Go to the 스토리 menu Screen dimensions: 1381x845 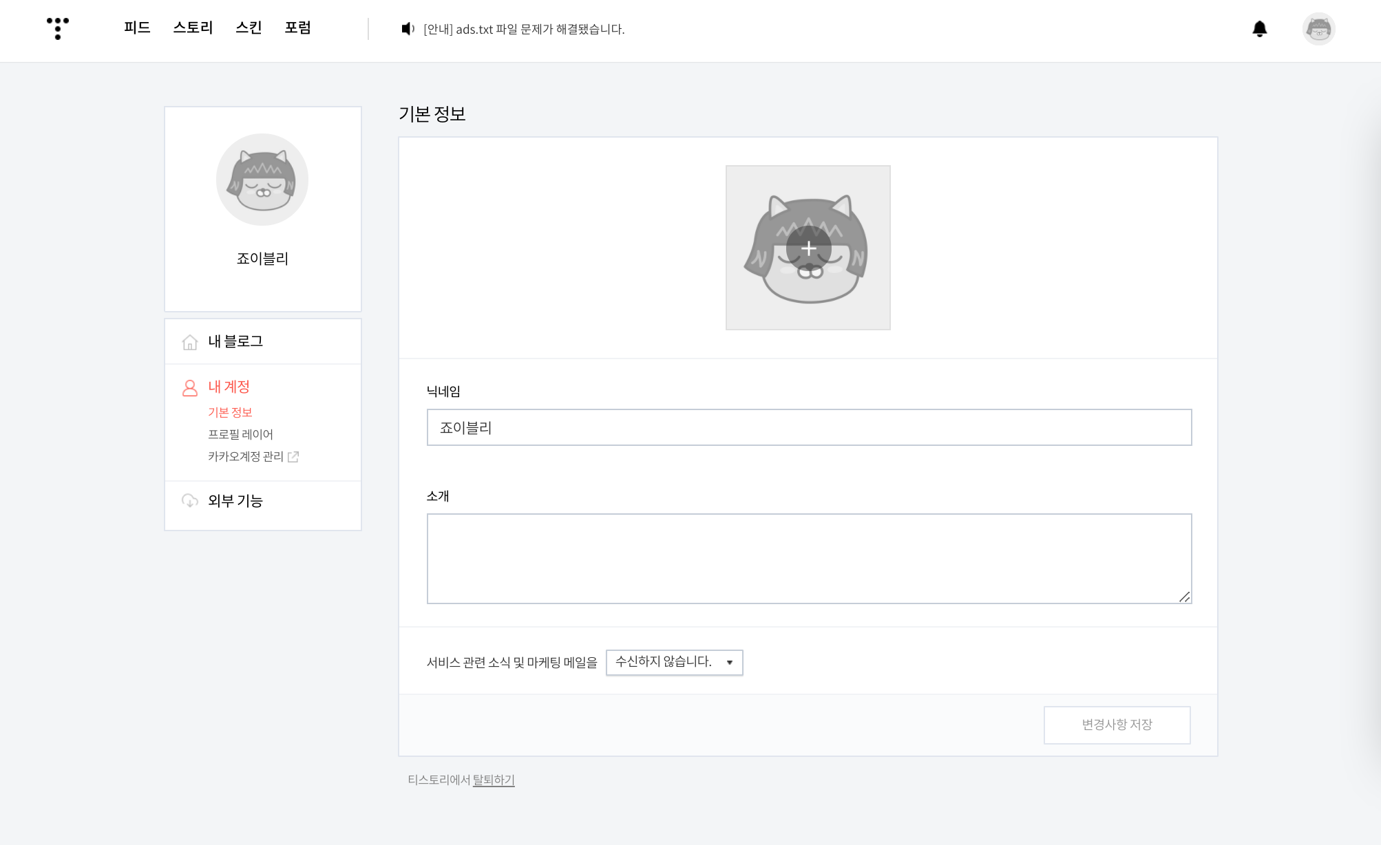193,28
